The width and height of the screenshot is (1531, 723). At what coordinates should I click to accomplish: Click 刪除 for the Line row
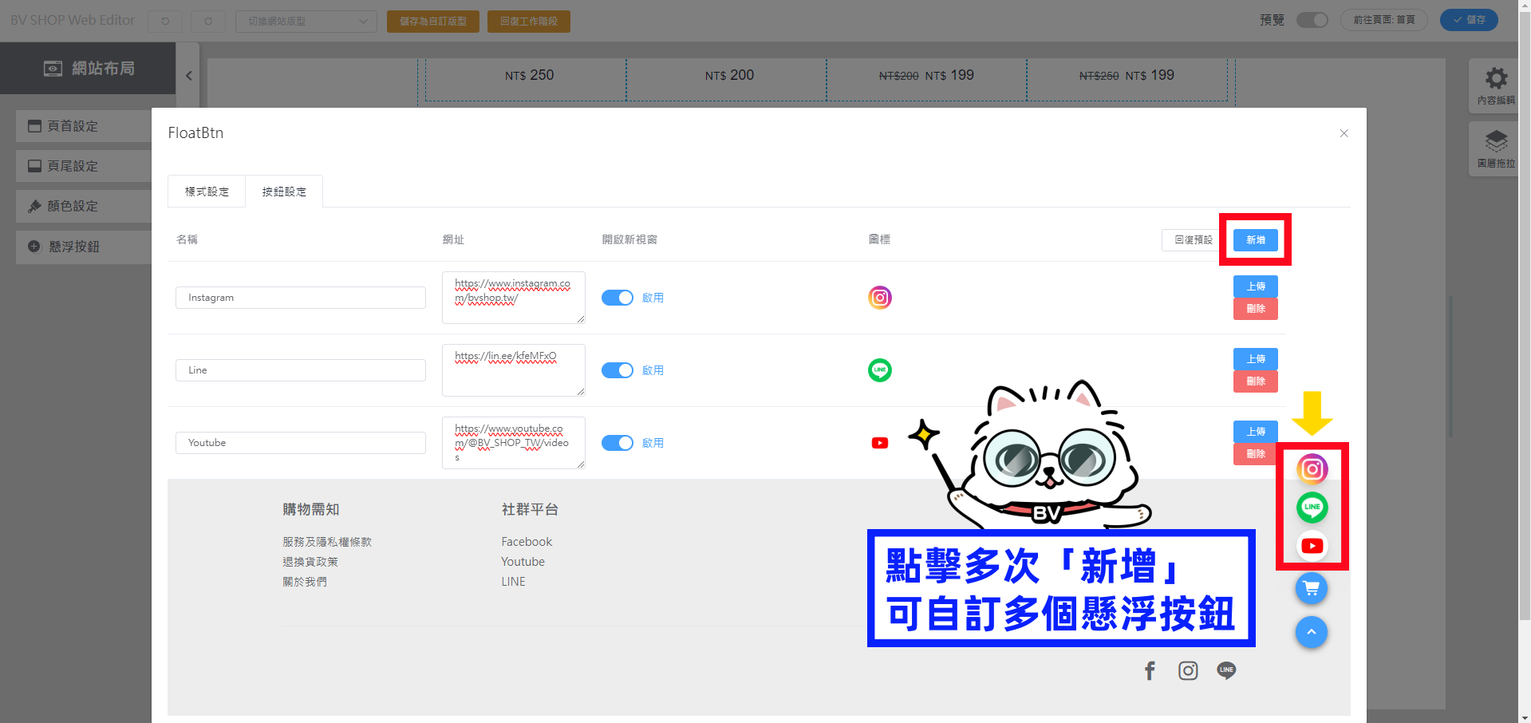tap(1256, 381)
